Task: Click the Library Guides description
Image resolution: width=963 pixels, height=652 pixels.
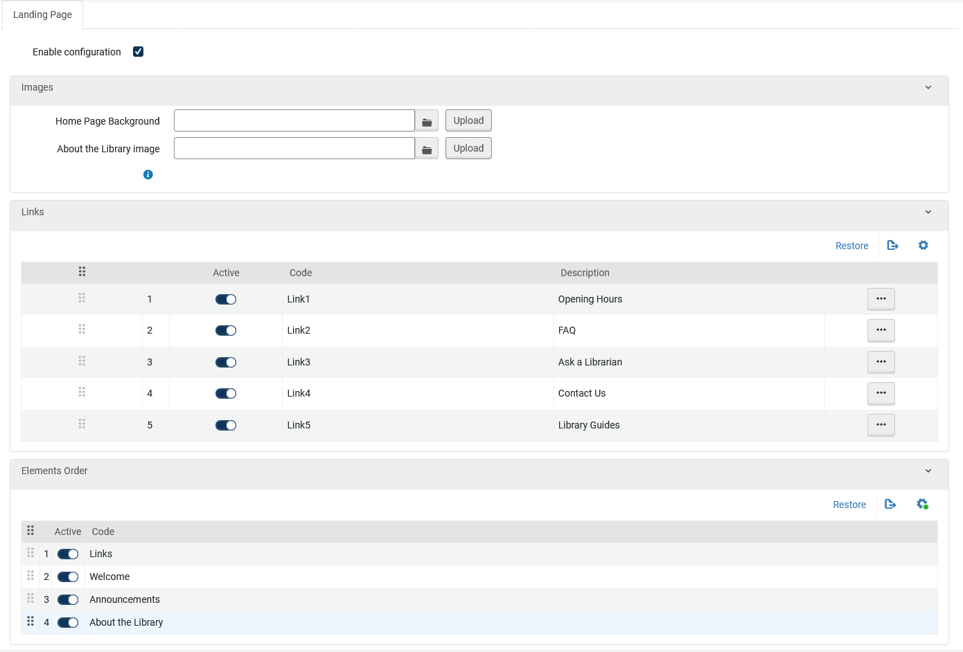Action: [x=589, y=425]
